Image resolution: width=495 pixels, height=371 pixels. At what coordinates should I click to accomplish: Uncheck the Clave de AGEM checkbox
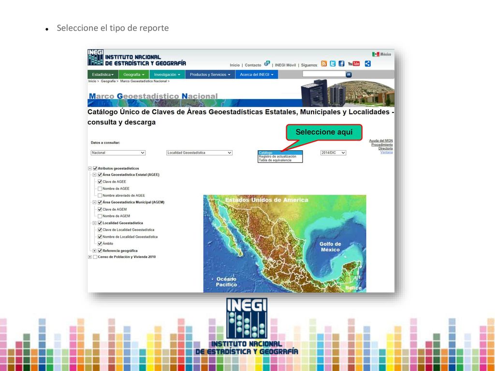coord(100,209)
